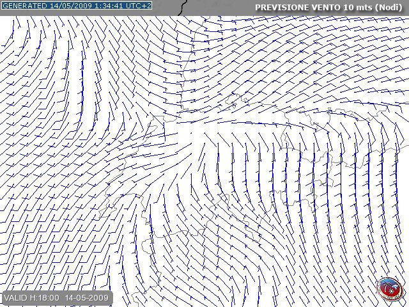Click the empty dark header bar area
Screen dimensions: 409x307
coord(217,8)
